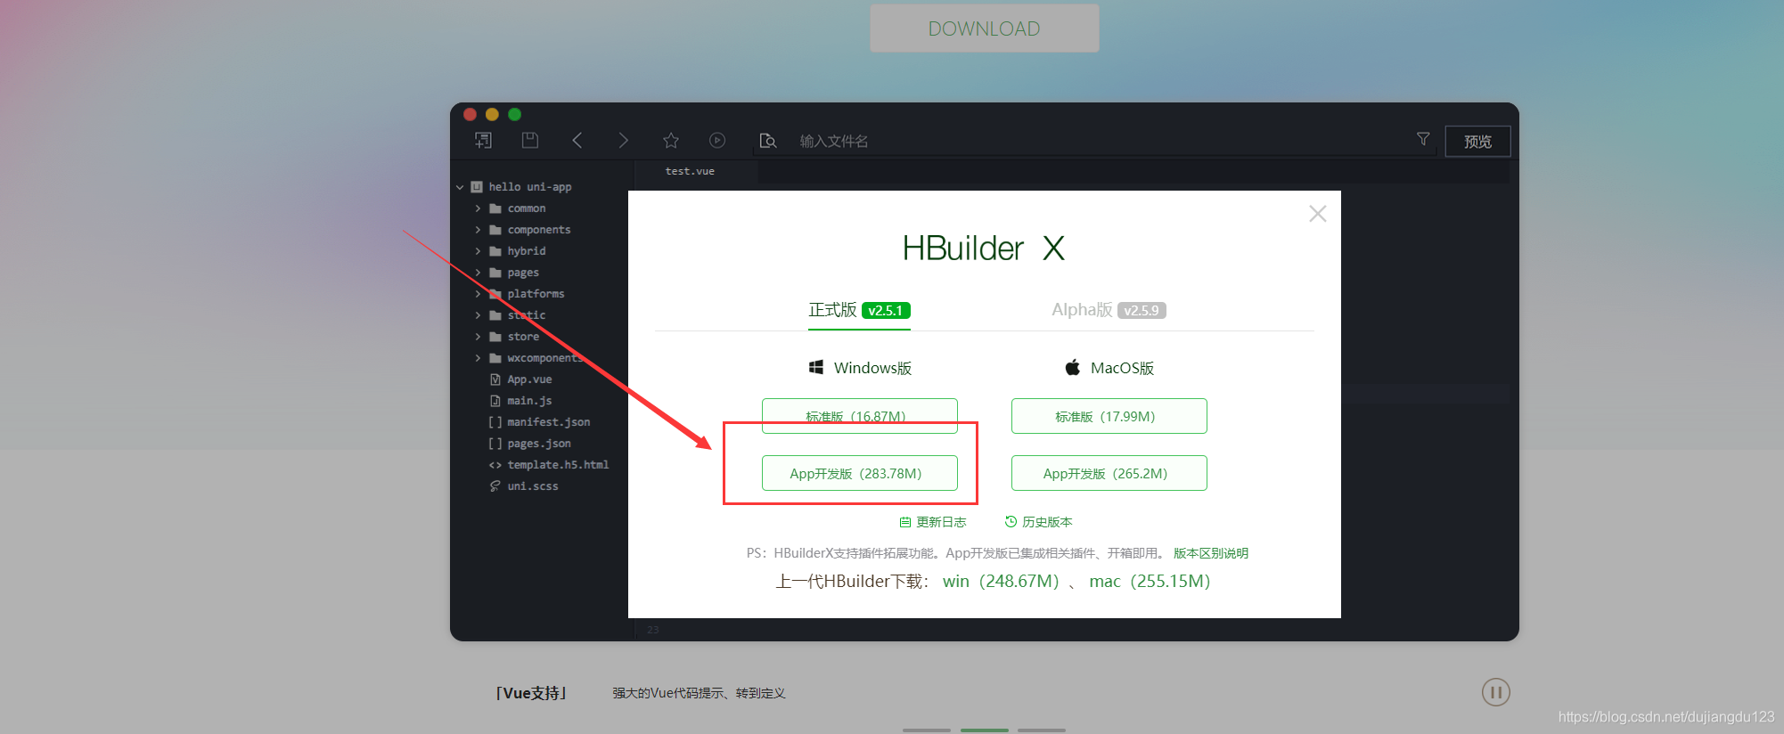Click the new file icon in toolbar

point(483,140)
